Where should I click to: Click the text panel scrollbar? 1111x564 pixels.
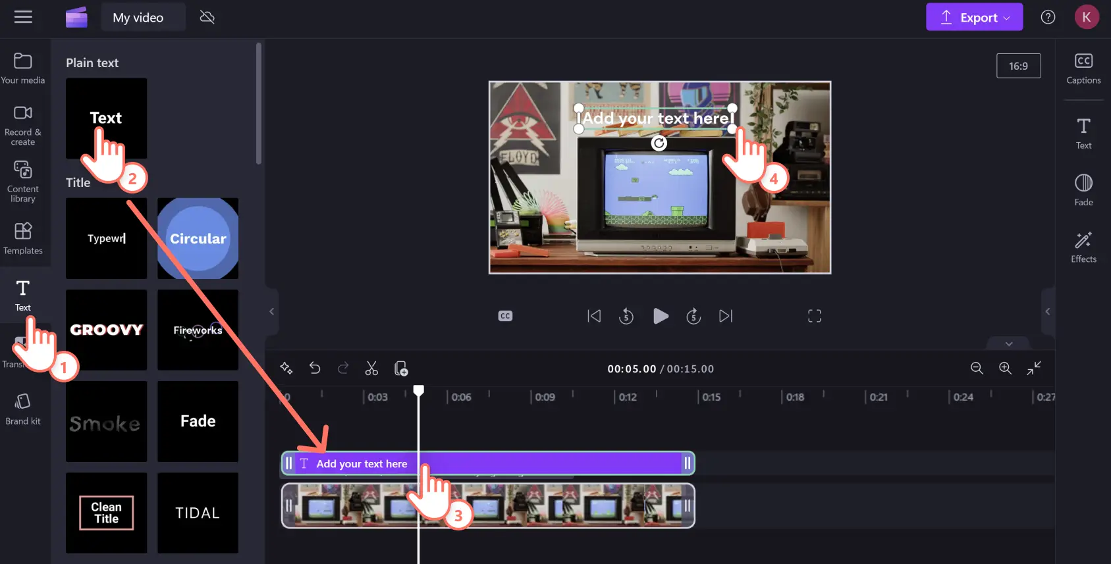point(259,103)
